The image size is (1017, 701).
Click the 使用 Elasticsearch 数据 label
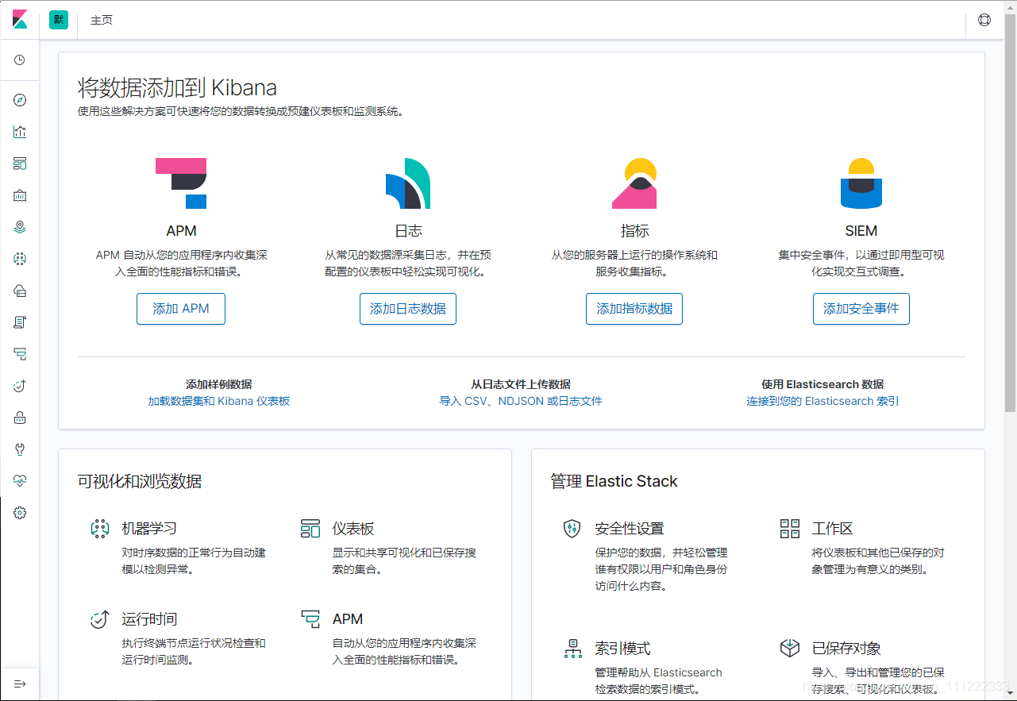(x=822, y=384)
